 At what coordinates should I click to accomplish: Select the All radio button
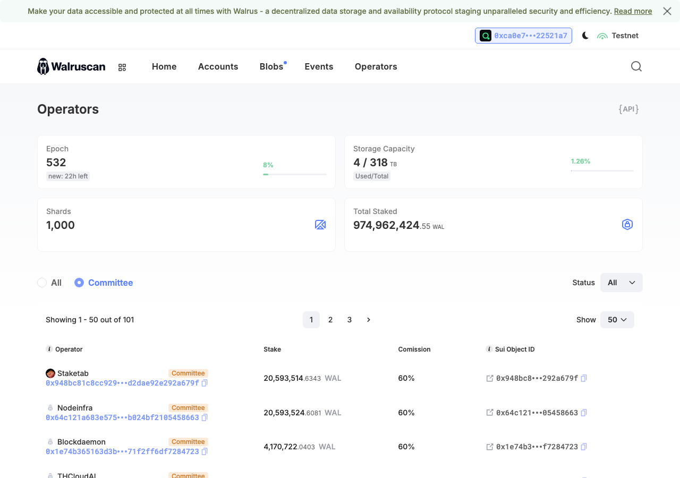click(42, 283)
